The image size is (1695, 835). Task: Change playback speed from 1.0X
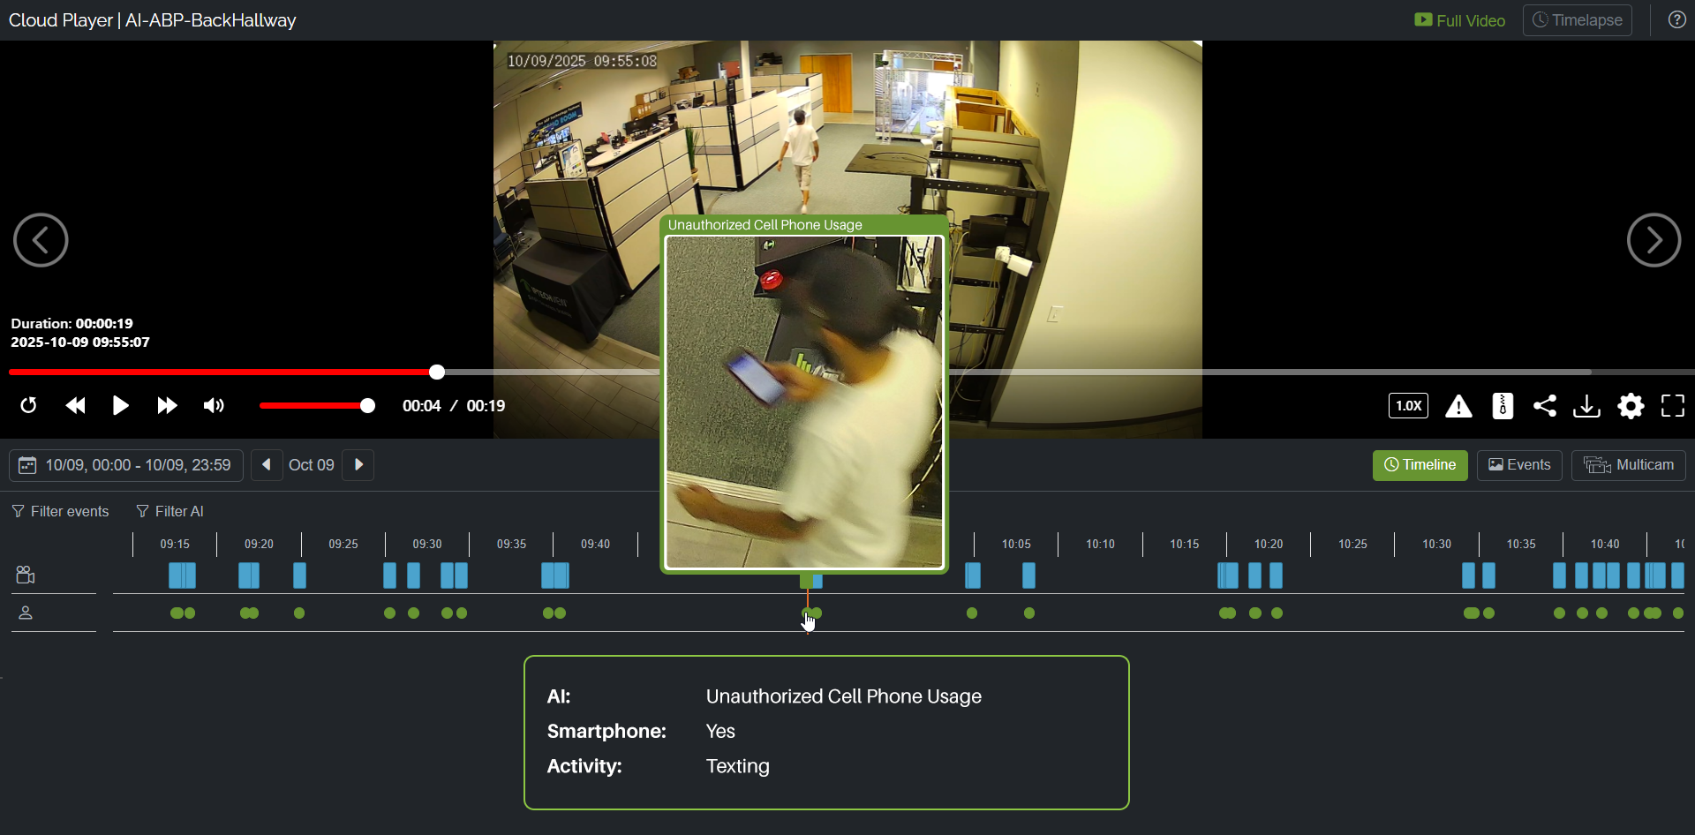point(1408,406)
